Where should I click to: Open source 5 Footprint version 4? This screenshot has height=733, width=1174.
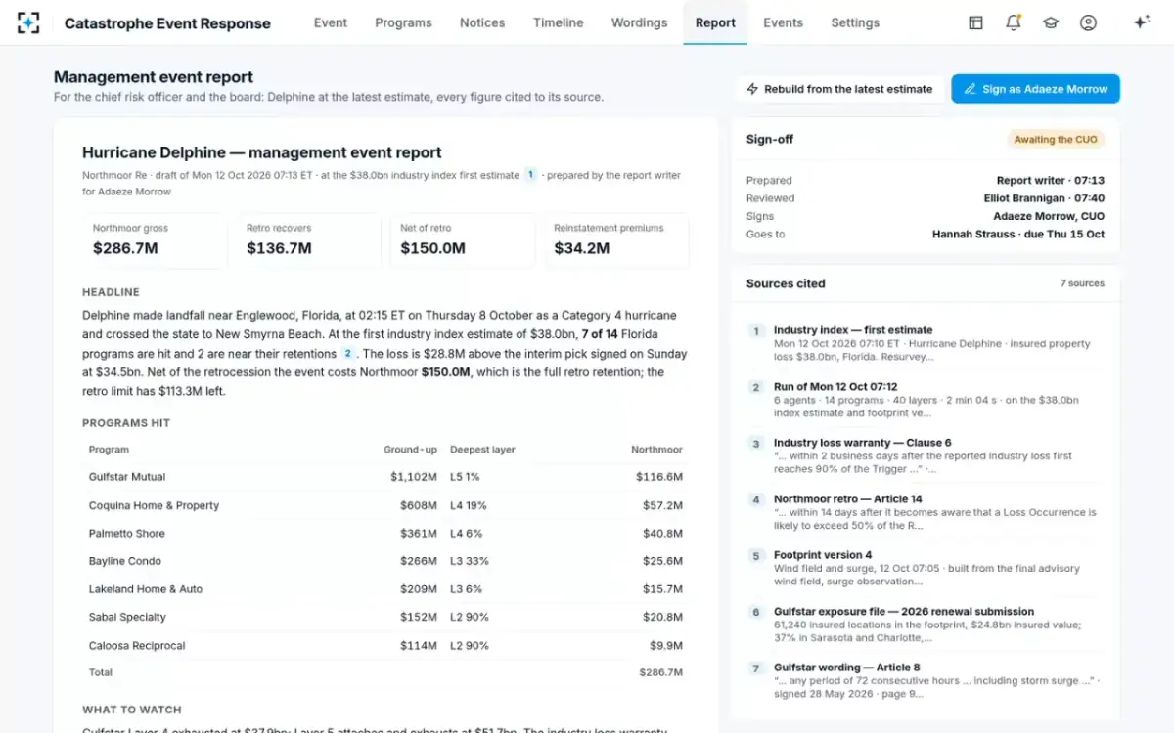coord(926,568)
